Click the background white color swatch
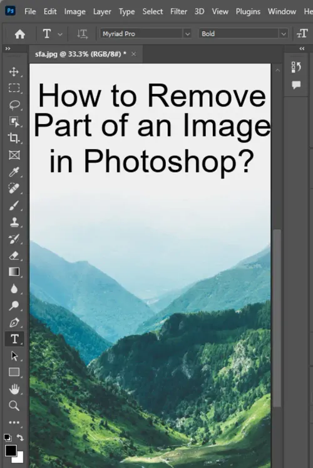313x468 pixels. (19, 459)
